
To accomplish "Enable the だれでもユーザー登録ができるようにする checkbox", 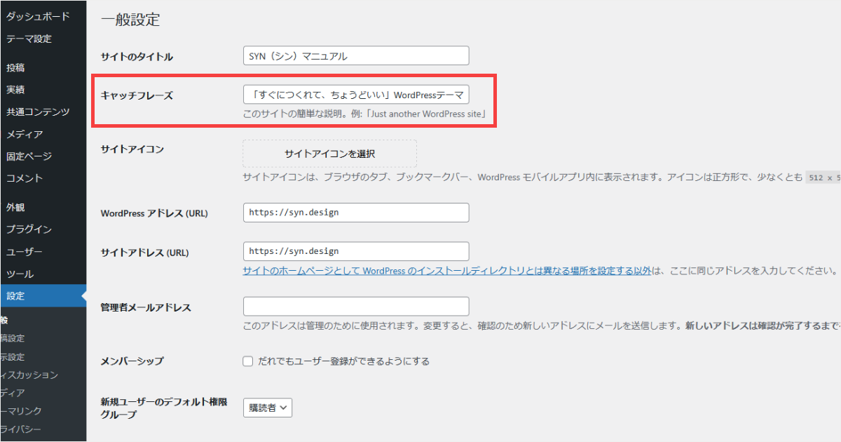I will tap(247, 361).
